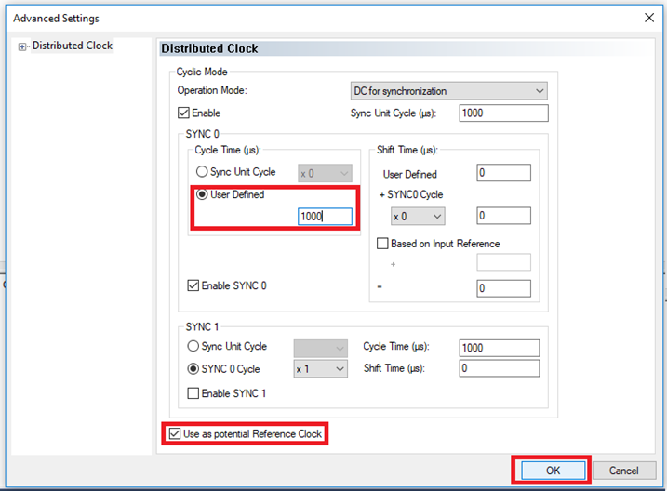Select SYNC 0 Sync Unit Cycle radio button
Image resolution: width=667 pixels, height=491 pixels.
[202, 172]
